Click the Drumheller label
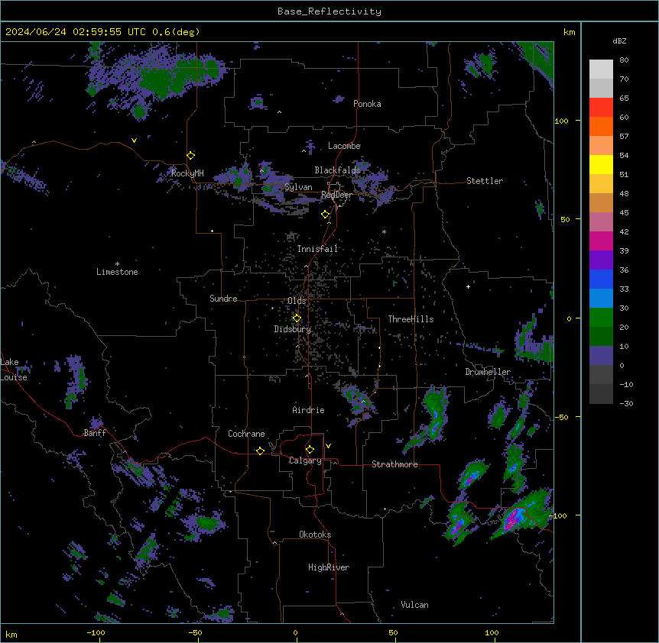The image size is (659, 643). point(488,372)
